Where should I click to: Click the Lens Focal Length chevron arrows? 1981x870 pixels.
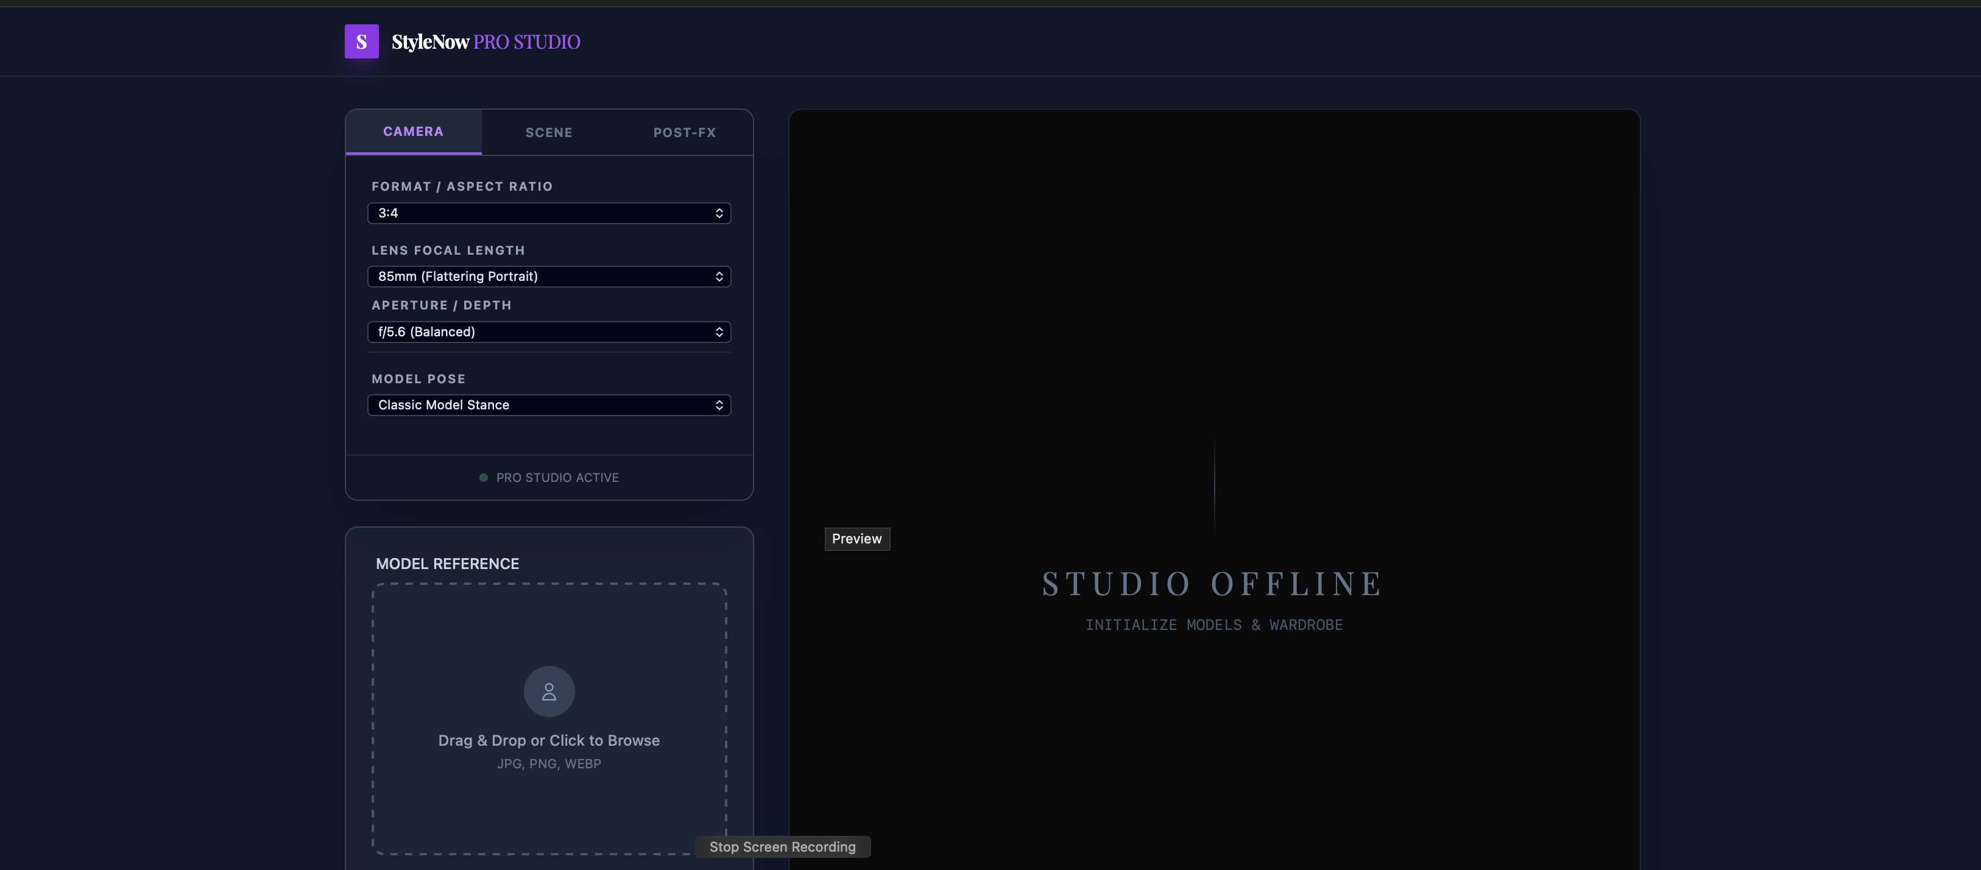[719, 276]
